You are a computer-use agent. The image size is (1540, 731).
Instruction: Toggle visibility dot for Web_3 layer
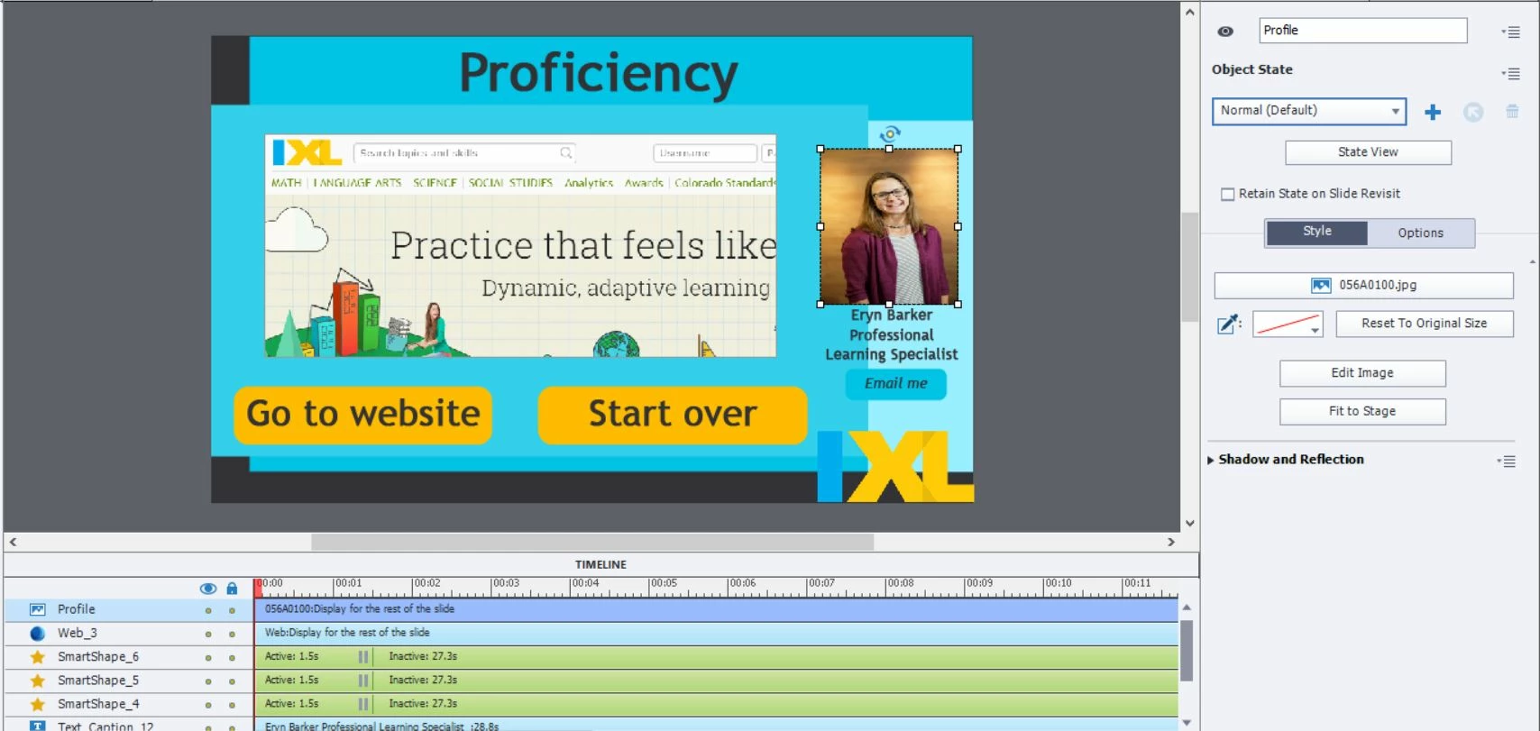click(208, 634)
